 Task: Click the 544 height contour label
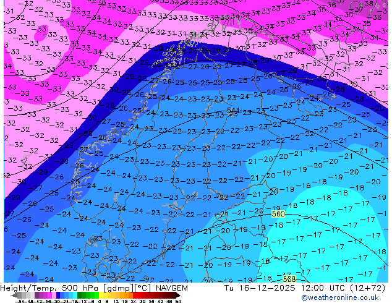[232, 111]
